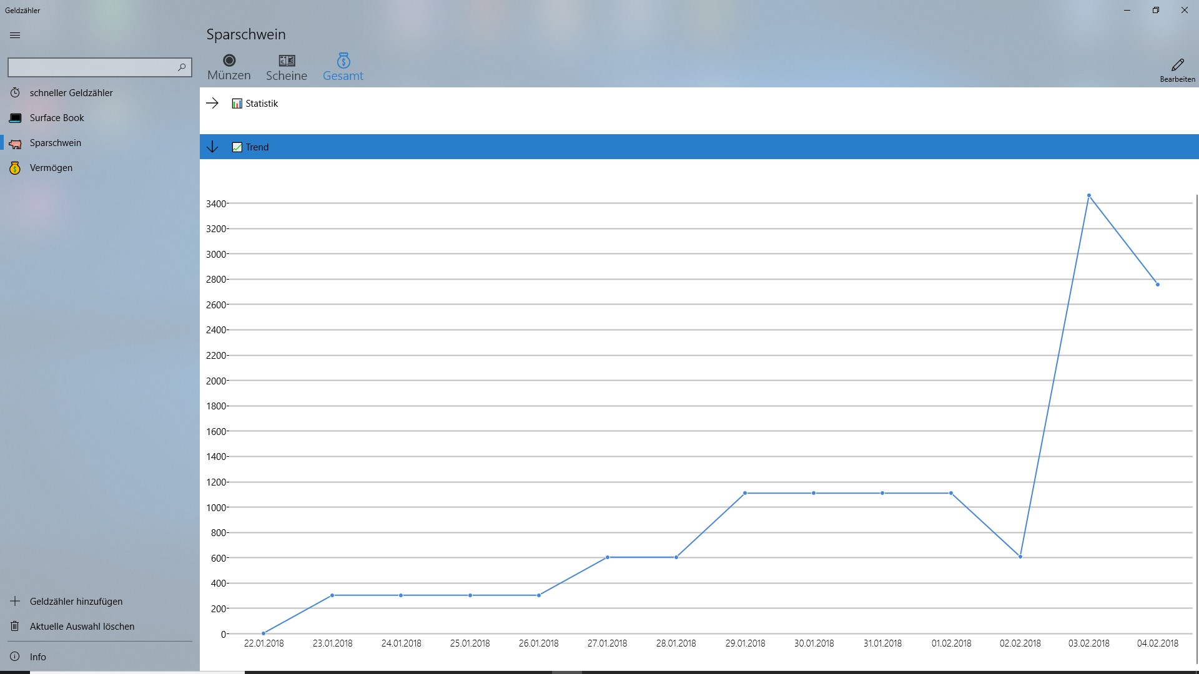
Task: Open the Vermögen money counter
Action: pyautogui.click(x=51, y=168)
